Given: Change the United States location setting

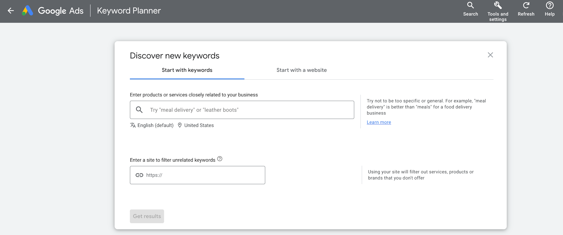Looking at the screenshot, I should tap(199, 125).
